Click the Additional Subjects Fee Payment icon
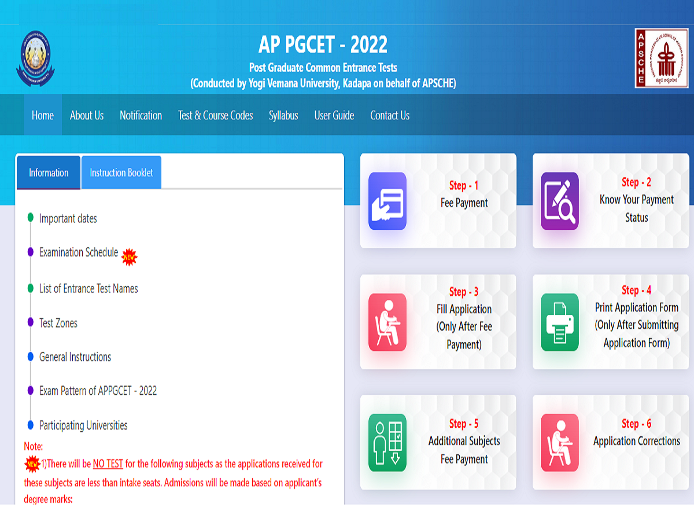This screenshot has width=694, height=521. pos(386,442)
